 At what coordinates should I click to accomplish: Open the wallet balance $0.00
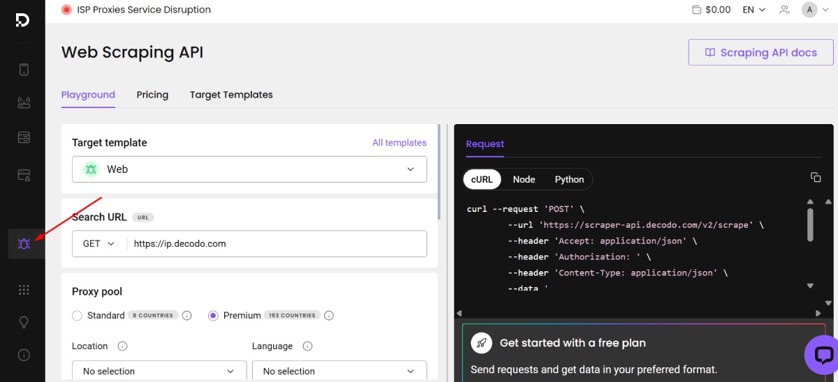pos(711,10)
